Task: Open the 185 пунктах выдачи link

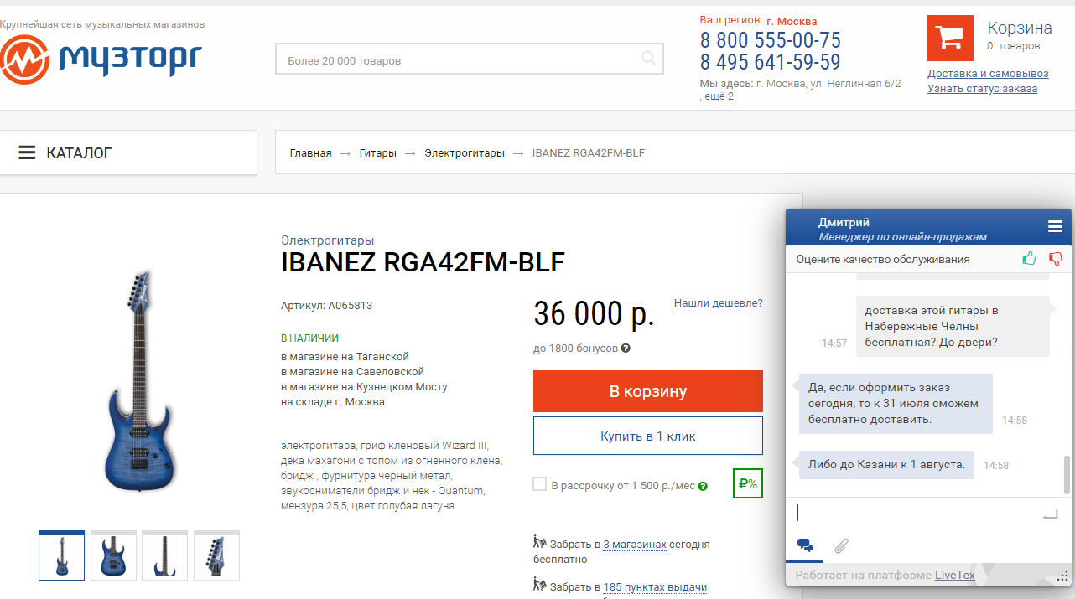Action: click(x=655, y=587)
